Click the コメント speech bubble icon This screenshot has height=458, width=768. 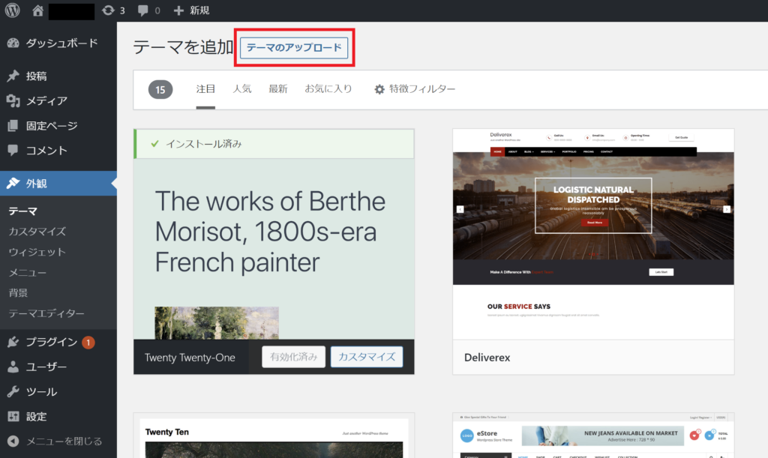click(x=13, y=150)
